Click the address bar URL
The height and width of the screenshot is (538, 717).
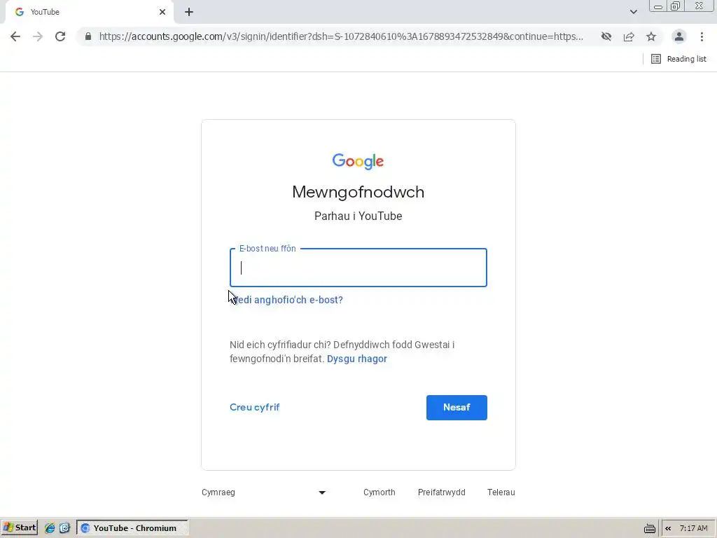click(x=341, y=36)
